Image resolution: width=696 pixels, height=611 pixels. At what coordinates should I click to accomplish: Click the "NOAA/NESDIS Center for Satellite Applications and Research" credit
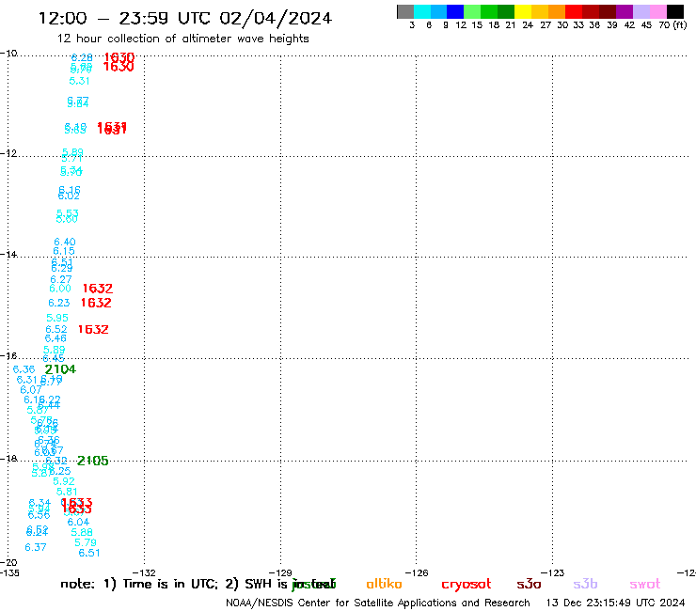378,603
